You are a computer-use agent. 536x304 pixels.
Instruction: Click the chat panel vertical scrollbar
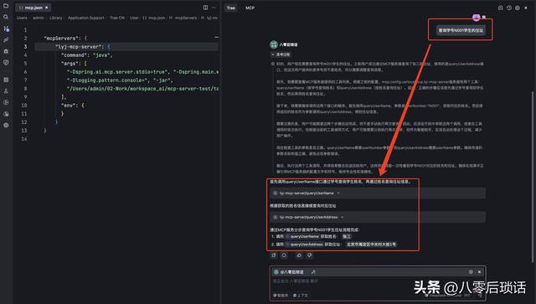(532, 178)
